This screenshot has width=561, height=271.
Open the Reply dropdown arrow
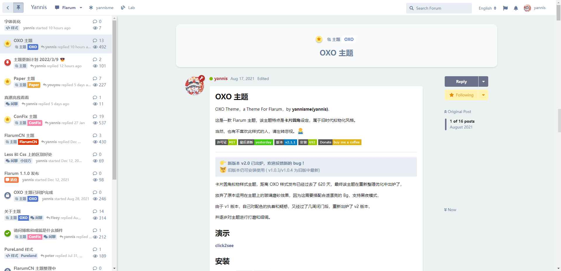click(x=484, y=81)
